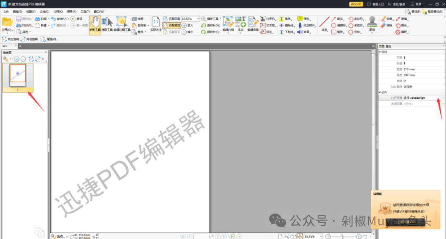Expand the 图章 stamp dropdown

click(372, 33)
